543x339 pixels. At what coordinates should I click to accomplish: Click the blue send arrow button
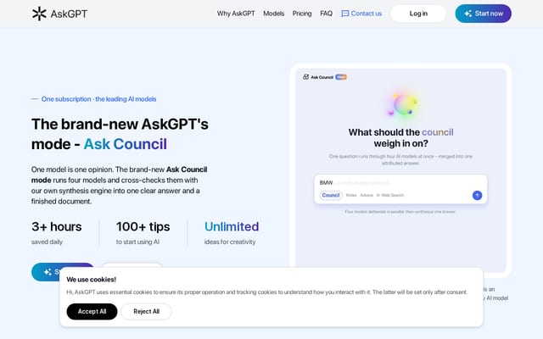coord(477,196)
